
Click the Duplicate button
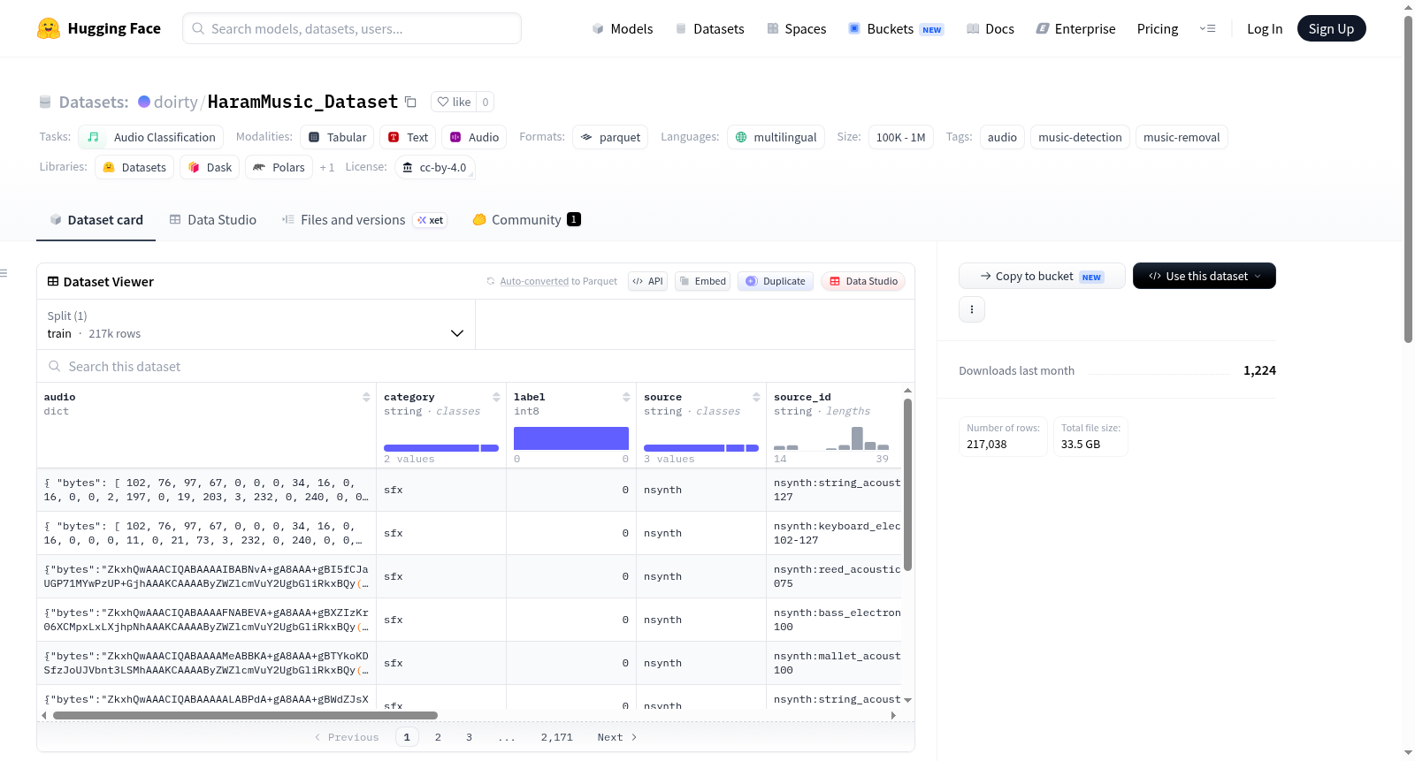click(775, 281)
